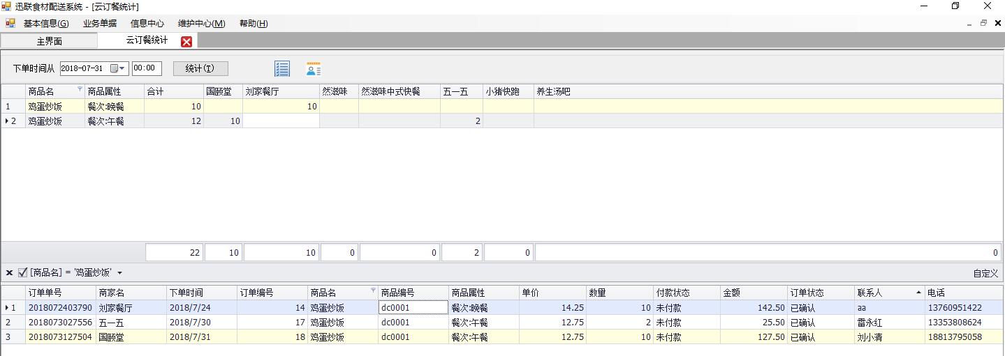Click filter funnel icon on lower 商品名 column
Viewport: 1005px width, 356px height.
(373, 291)
